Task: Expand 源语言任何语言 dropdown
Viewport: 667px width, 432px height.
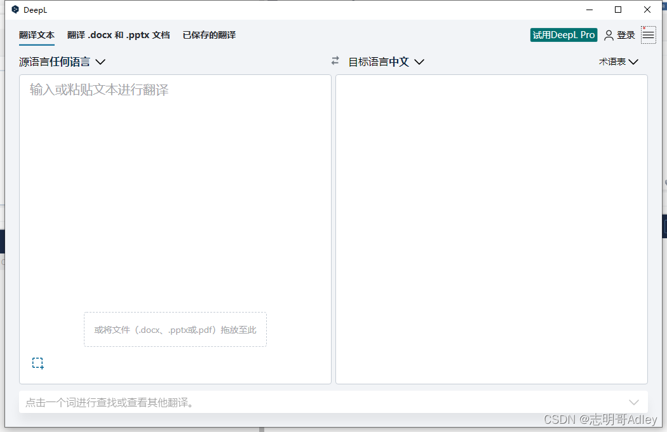Action: tap(62, 62)
